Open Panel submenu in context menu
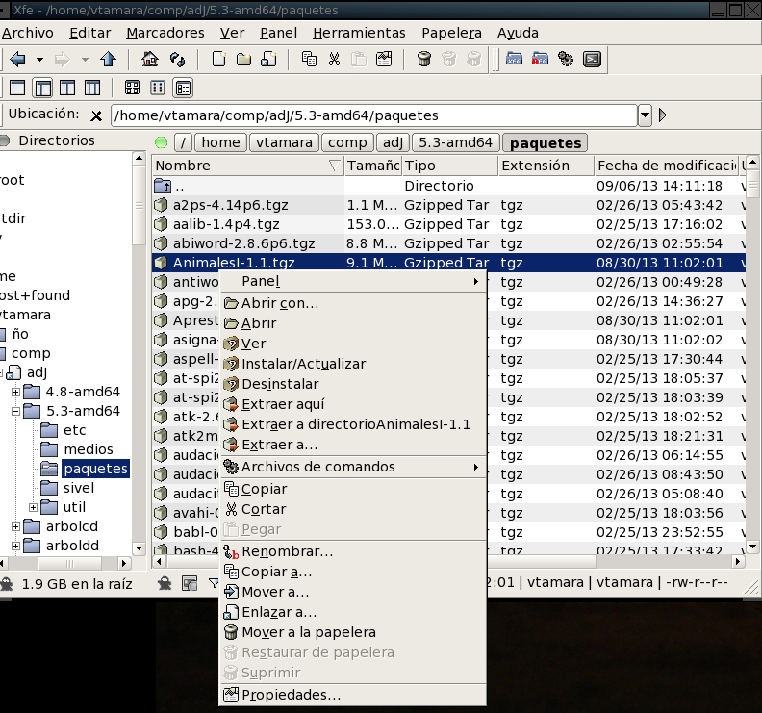762x713 pixels. (x=353, y=281)
